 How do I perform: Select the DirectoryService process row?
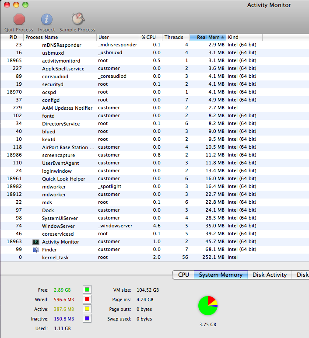tap(154, 123)
